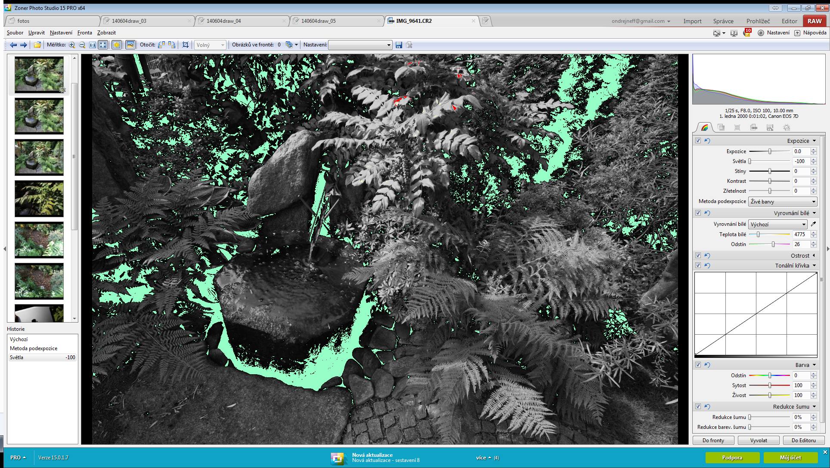The image size is (830, 468).
Task: Open the Upravit menu
Action: pyautogui.click(x=37, y=33)
